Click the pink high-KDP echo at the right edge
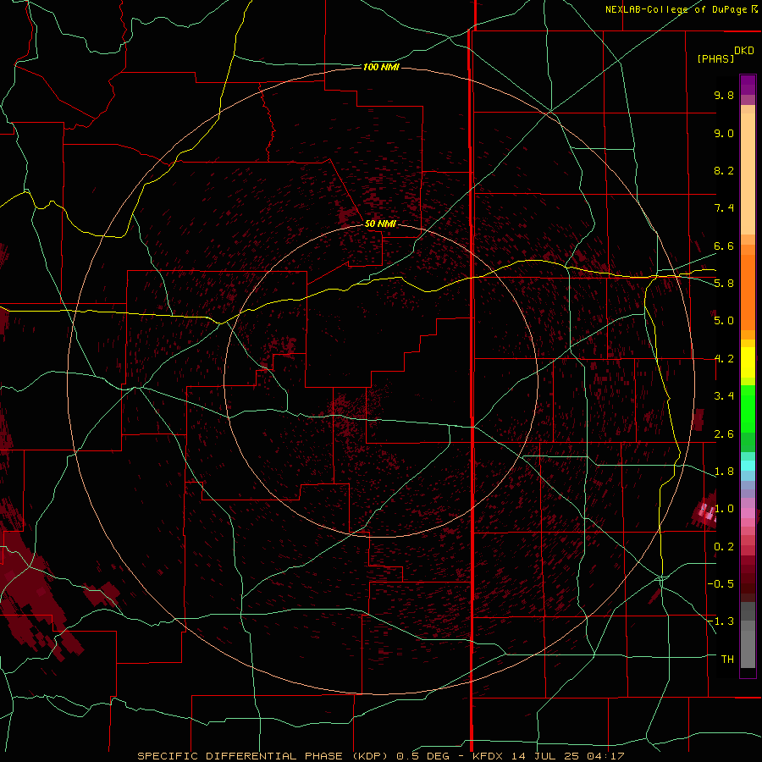Viewport: 762px width, 762px height. [705, 511]
